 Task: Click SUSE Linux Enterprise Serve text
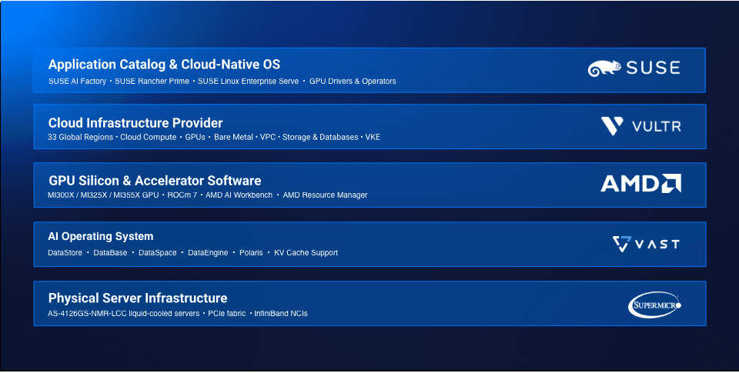(248, 81)
